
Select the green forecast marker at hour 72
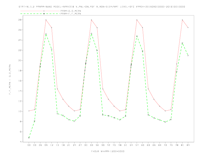point(165,122)
